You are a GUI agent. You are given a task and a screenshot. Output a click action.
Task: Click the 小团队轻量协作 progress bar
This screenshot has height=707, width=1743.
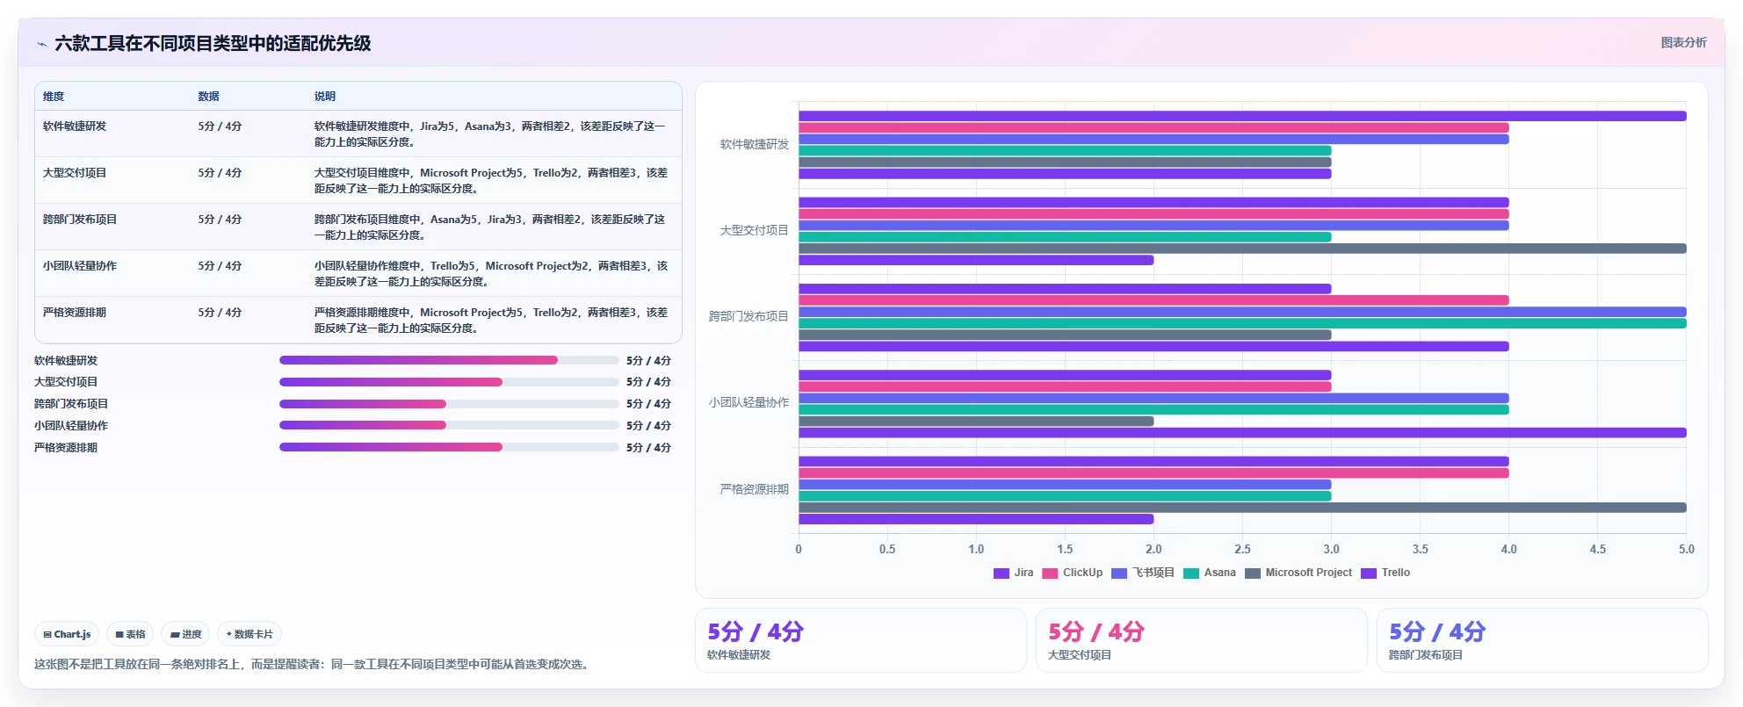click(x=449, y=425)
